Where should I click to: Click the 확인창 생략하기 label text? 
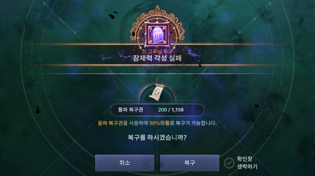[x=247, y=163]
